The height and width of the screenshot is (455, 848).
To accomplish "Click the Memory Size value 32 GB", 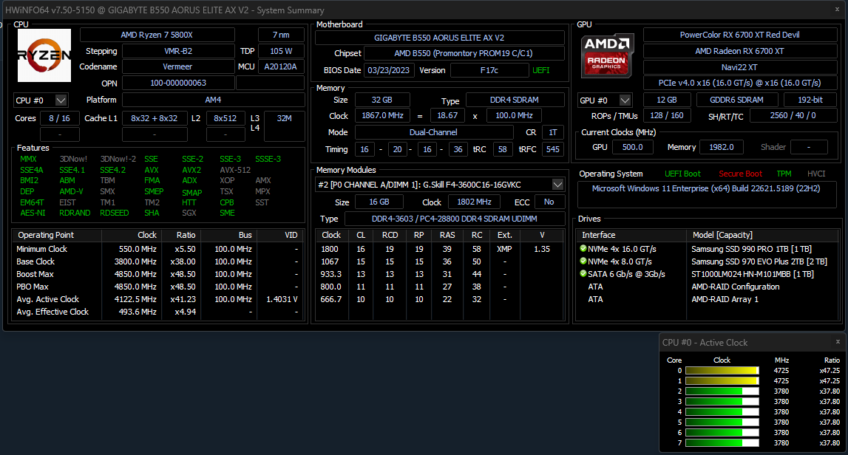I will point(381,100).
